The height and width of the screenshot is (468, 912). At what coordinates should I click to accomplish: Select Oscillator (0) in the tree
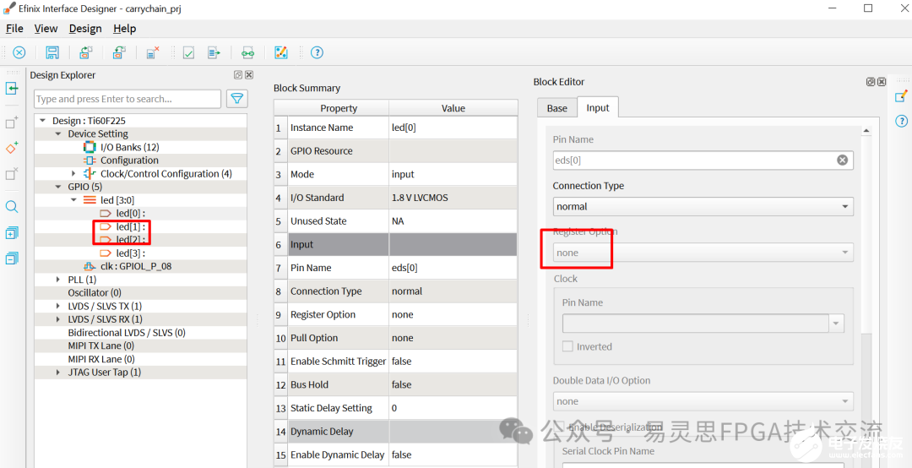(95, 293)
